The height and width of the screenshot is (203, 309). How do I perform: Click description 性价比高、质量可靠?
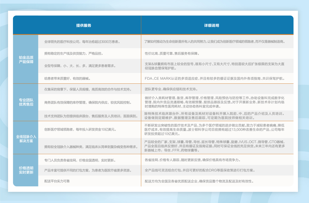pyautogui.click(x=172, y=53)
